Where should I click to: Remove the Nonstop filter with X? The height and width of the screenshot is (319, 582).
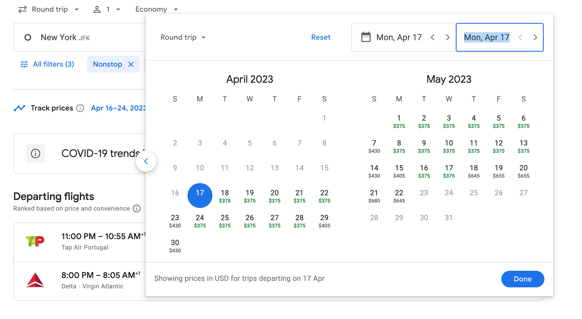point(131,64)
